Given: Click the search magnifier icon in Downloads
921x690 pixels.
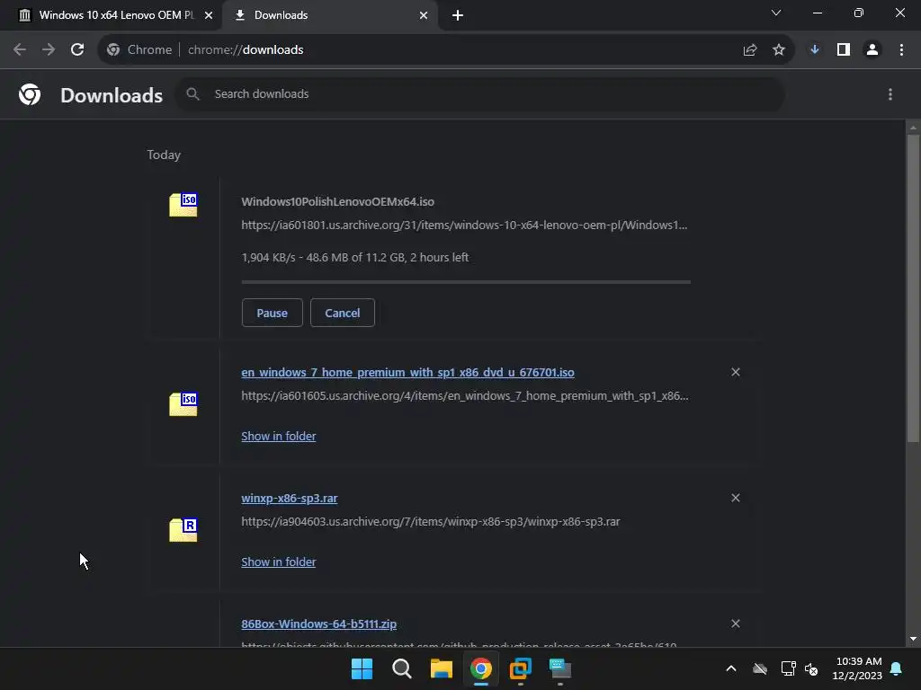Looking at the screenshot, I should [192, 93].
